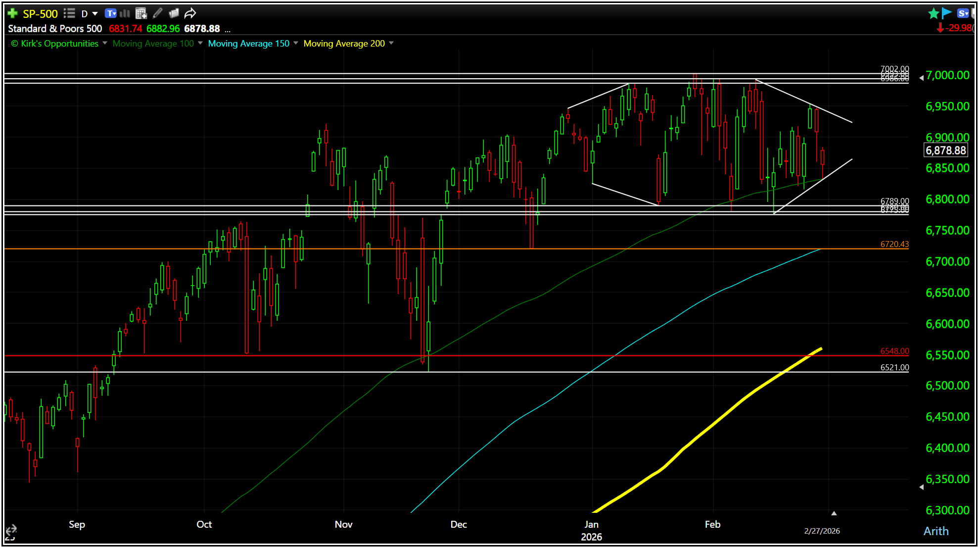979x548 pixels.
Task: Toggle Arith price scale mode
Action: pyautogui.click(x=936, y=531)
